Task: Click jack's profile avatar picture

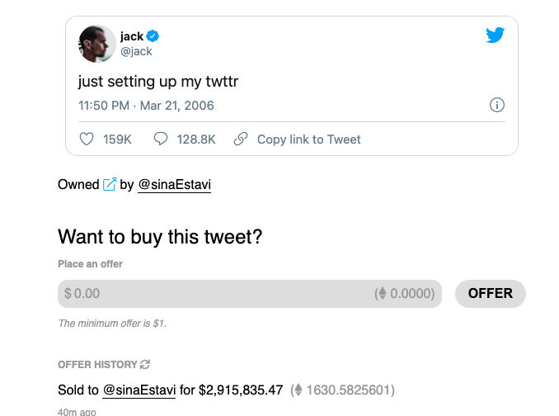Action: coord(96,43)
